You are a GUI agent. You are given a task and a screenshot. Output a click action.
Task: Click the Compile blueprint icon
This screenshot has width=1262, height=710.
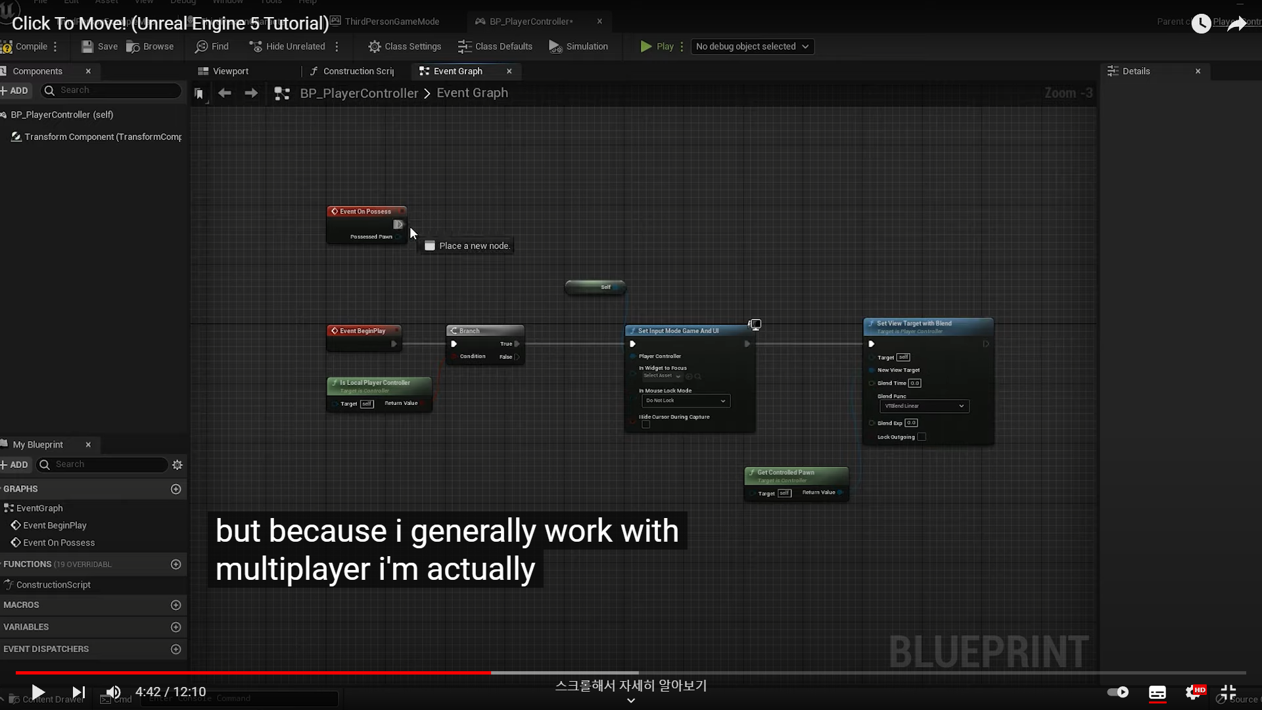tap(7, 47)
